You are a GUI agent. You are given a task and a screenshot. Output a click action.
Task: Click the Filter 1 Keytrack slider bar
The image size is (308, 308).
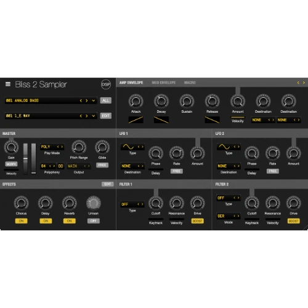(x=156, y=219)
